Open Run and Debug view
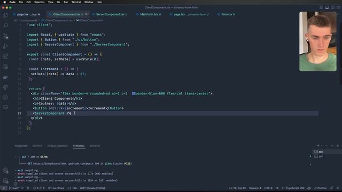The image size is (342, 192). (5, 46)
